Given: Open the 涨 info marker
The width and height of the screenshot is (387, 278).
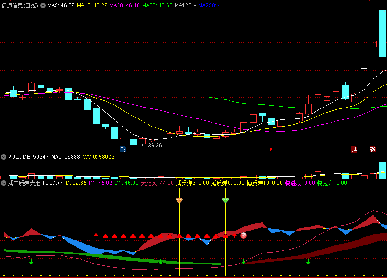Looking at the screenshot, I should 373,149.
